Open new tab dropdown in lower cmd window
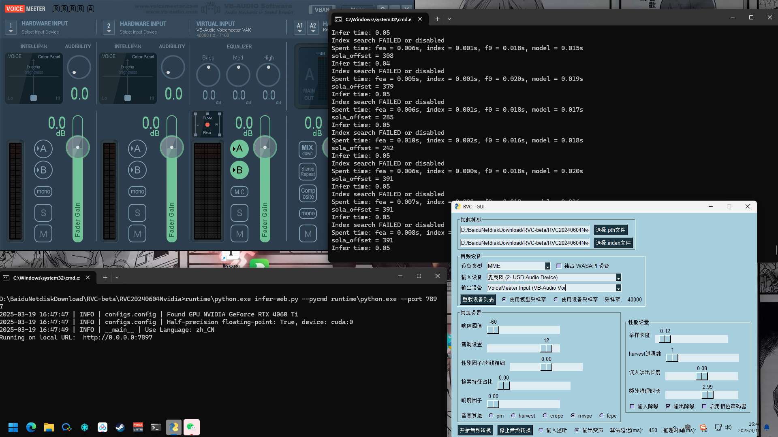The width and height of the screenshot is (778, 437). coord(117,278)
